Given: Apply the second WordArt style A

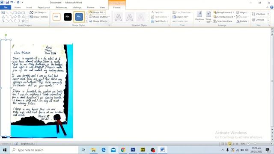Looking at the screenshot, I should click(x=129, y=17).
